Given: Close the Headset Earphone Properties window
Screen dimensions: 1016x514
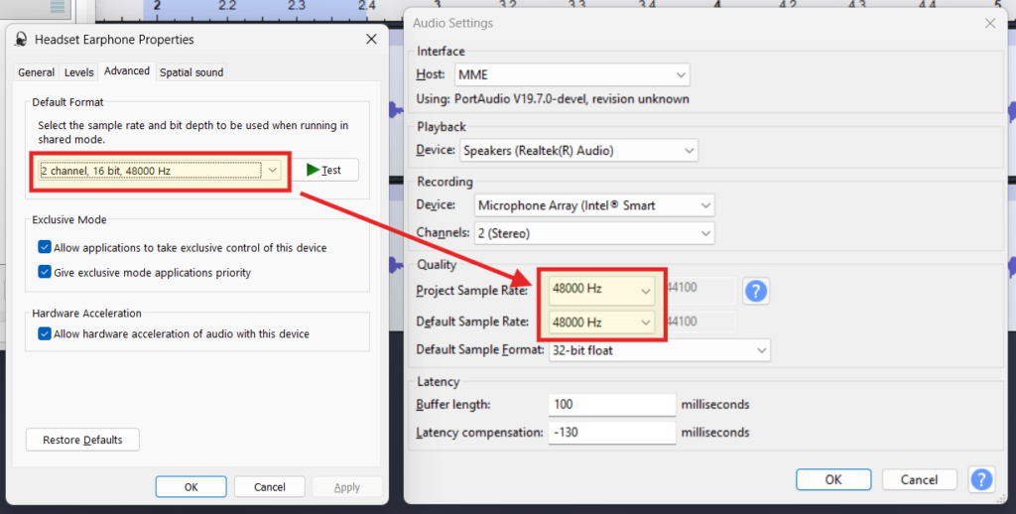Looking at the screenshot, I should 371,39.
